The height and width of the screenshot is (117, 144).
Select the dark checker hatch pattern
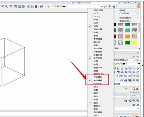pos(134,31)
